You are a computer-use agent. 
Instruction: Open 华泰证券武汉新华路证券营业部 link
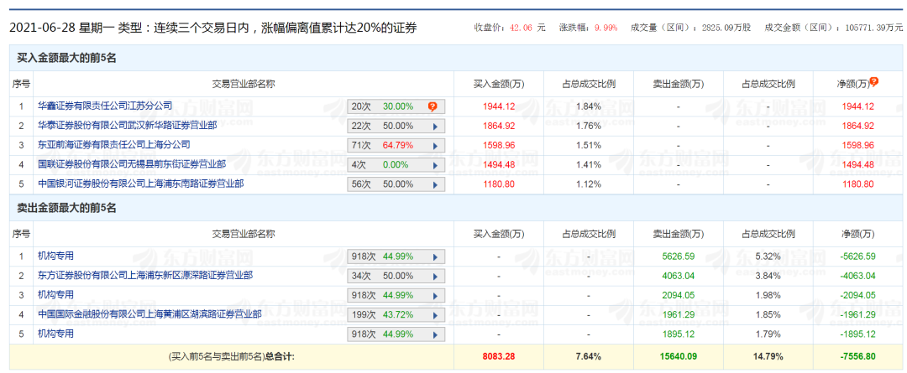point(128,126)
